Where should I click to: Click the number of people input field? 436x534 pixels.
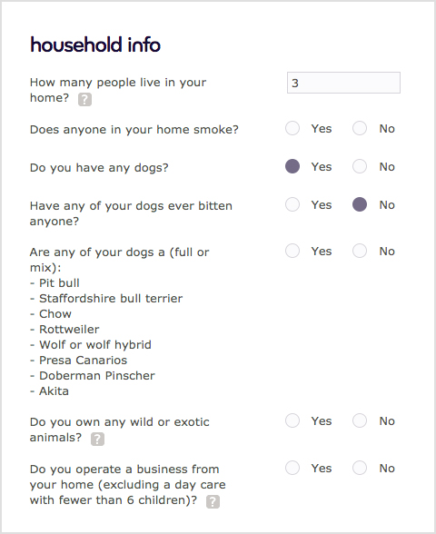point(343,83)
